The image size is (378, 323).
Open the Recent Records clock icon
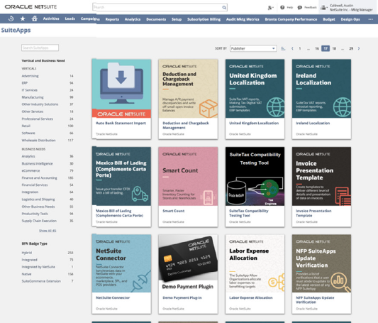(x=11, y=18)
